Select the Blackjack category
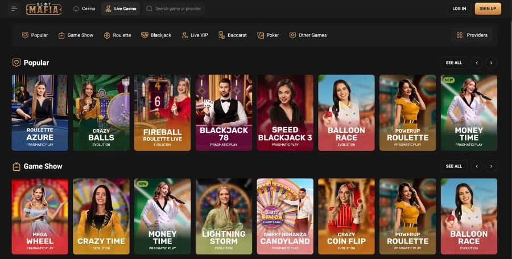This screenshot has width=512, height=259. click(156, 35)
